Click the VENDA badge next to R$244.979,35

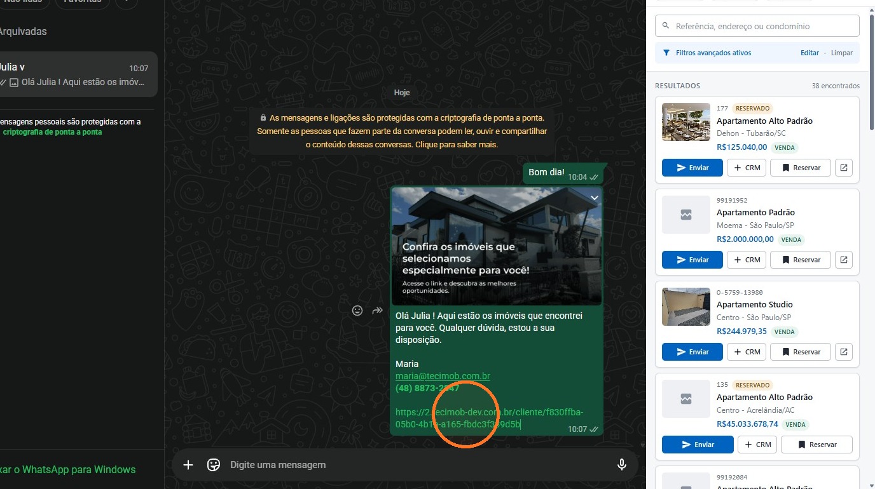[785, 332]
